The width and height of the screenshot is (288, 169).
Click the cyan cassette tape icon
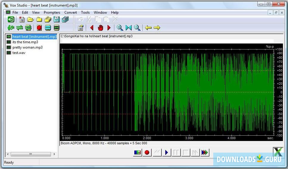point(48,28)
